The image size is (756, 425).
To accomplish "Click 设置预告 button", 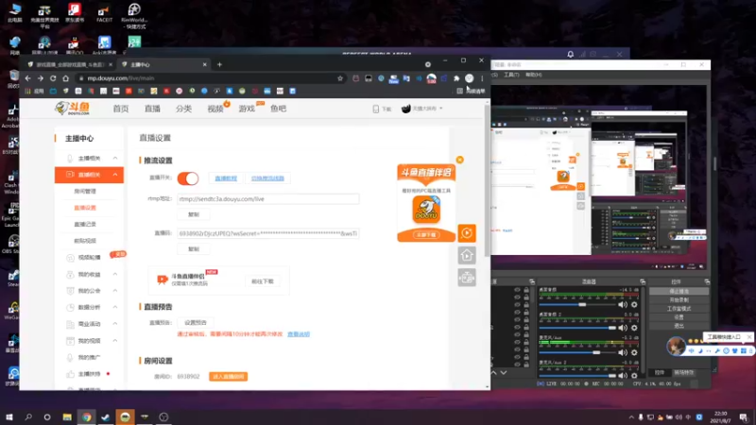I will click(x=196, y=322).
